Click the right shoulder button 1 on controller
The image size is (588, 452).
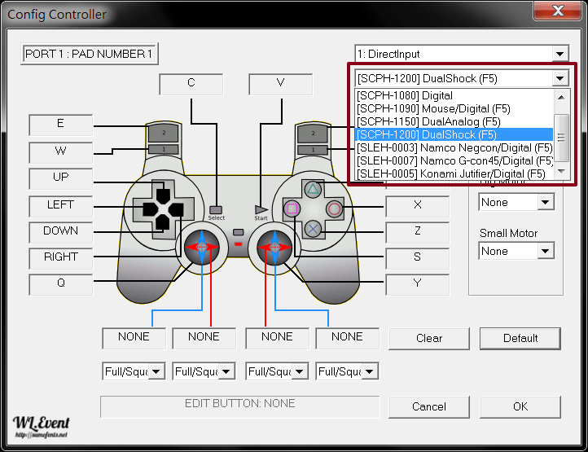pyautogui.click(x=313, y=149)
